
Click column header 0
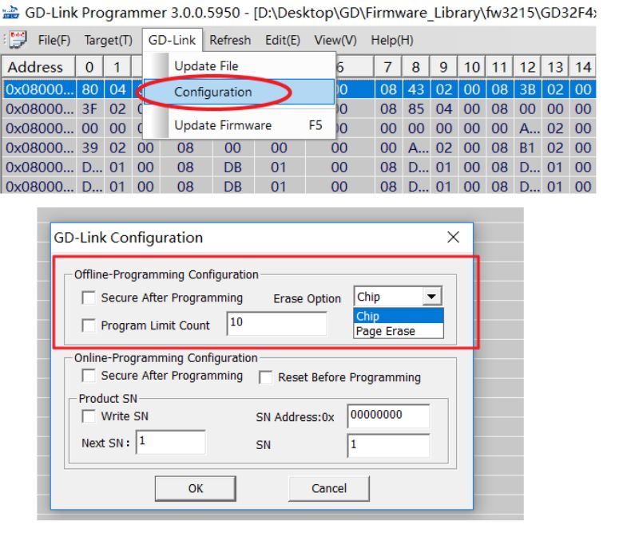click(89, 67)
